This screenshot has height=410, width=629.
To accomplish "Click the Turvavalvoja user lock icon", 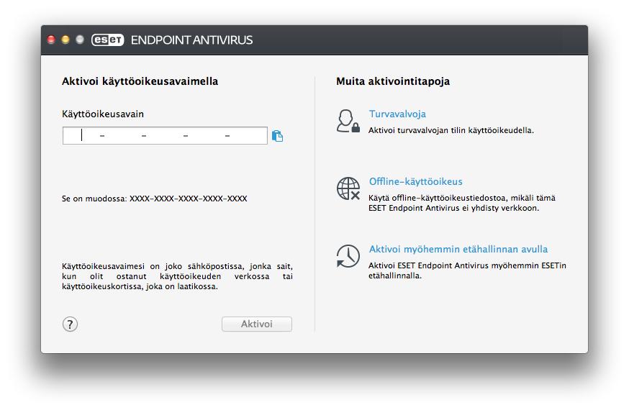I will (348, 121).
